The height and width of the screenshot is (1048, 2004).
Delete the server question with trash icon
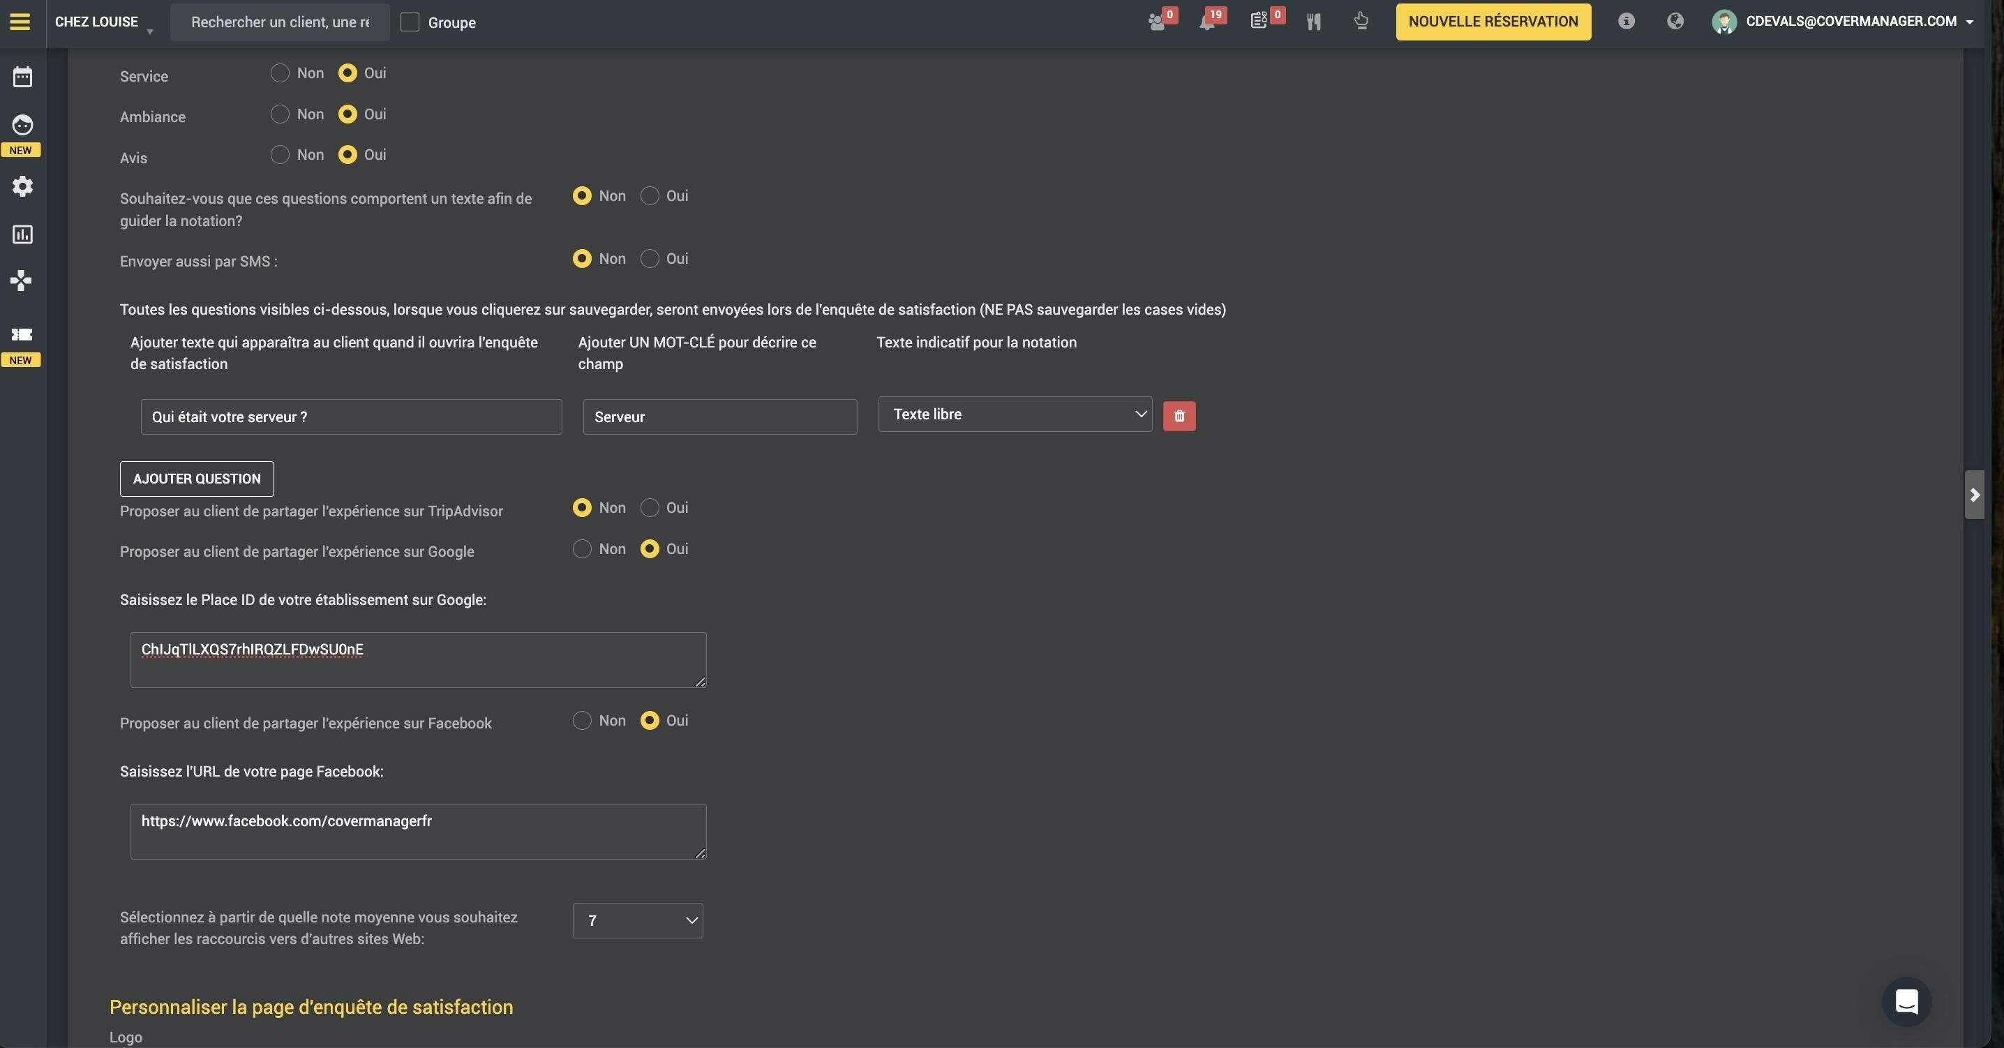coord(1179,415)
